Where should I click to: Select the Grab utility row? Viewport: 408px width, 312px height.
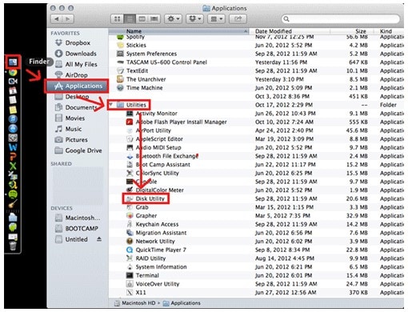tap(256, 207)
